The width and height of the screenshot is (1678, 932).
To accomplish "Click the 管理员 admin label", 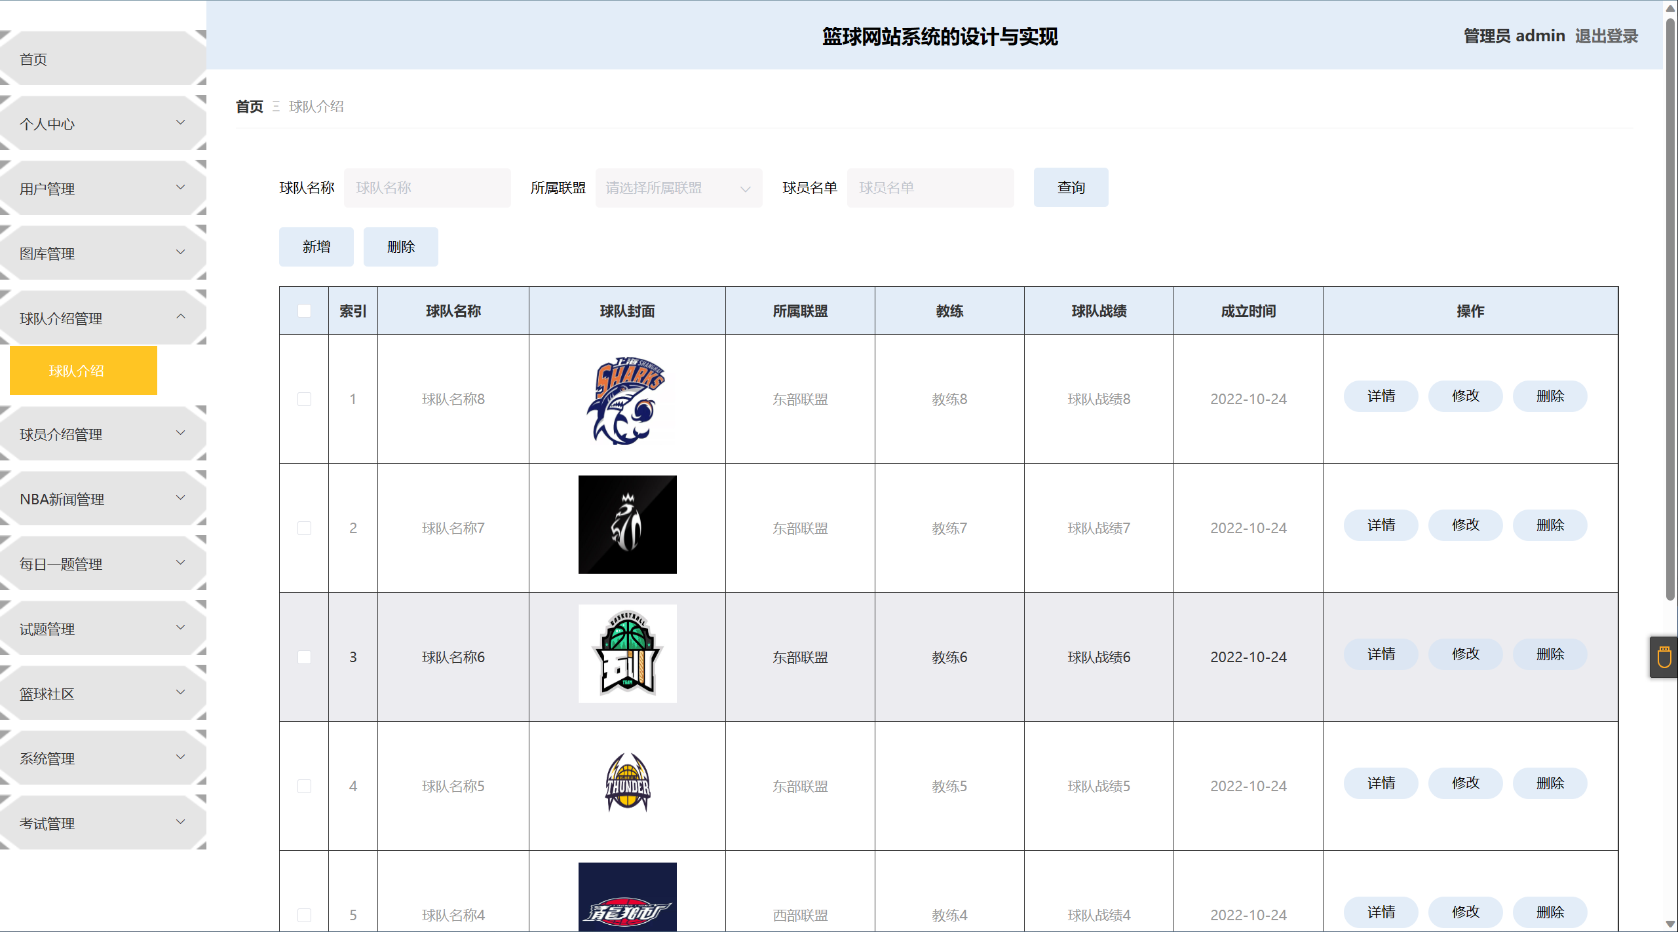I will click(1514, 36).
